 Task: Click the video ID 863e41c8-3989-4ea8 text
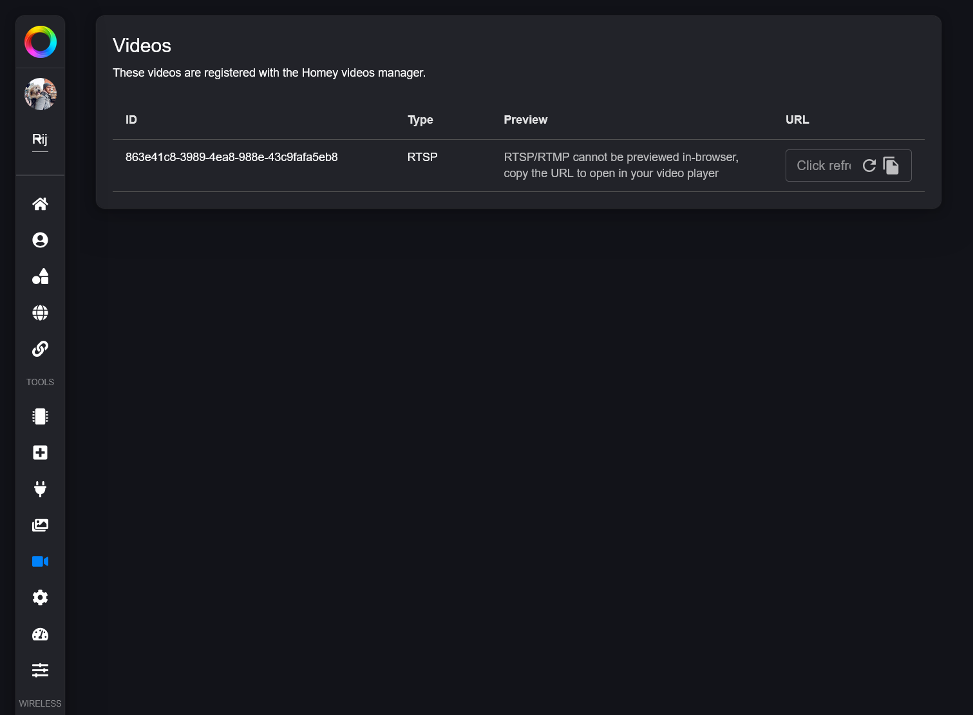[231, 157]
